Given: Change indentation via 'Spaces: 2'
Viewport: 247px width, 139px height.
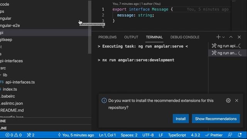Looking at the screenshot, I should tap(129, 135).
